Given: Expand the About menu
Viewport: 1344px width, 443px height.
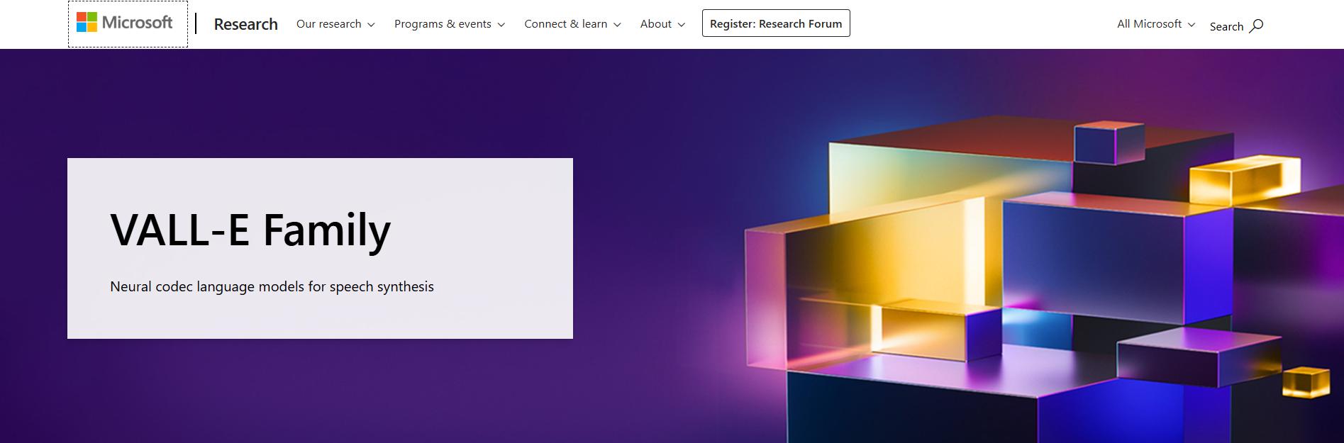Looking at the screenshot, I should 662,24.
